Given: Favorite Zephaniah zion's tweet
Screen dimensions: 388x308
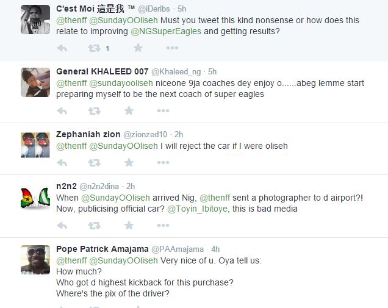Looking at the screenshot, I should 129,163.
